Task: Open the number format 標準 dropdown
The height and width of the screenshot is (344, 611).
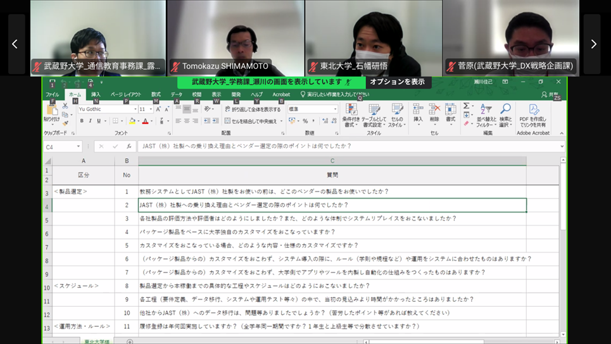Action: coord(335,109)
